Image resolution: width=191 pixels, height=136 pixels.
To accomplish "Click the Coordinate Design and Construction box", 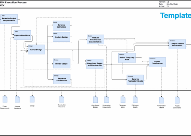I will (x=95, y=64).
